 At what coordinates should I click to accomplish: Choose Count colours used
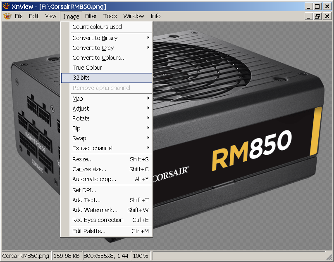[97, 27]
